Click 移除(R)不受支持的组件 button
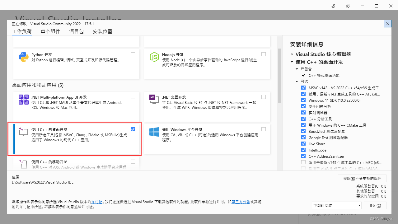398x224 pixels. click(x=362, y=178)
